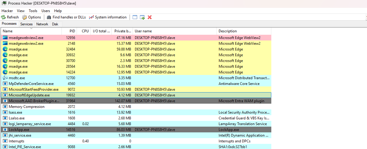Image resolution: width=367 pixels, height=149 pixels.
Task: Click user name in MicrosoftStartFeedProvider.exe row
Action: pyautogui.click(x=155, y=89)
